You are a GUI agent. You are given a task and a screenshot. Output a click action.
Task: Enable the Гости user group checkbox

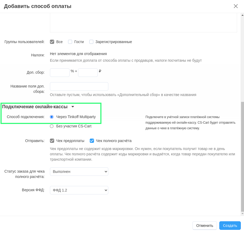pyautogui.click(x=70, y=42)
